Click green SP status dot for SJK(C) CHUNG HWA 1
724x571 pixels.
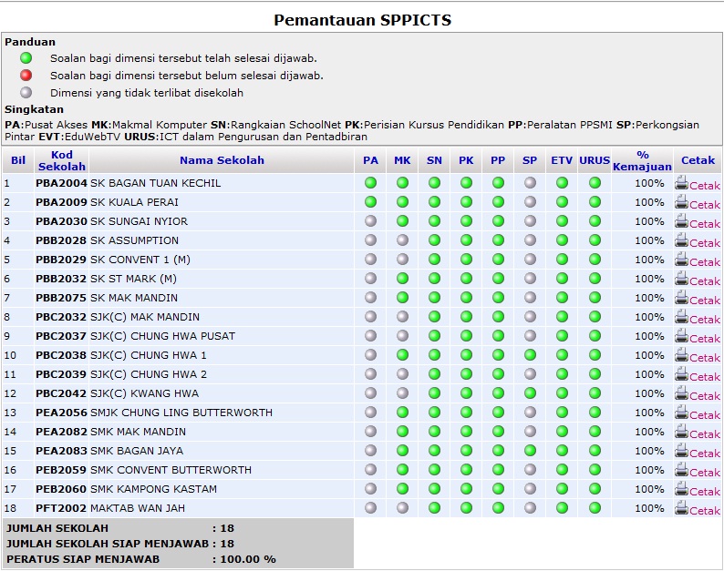click(530, 354)
